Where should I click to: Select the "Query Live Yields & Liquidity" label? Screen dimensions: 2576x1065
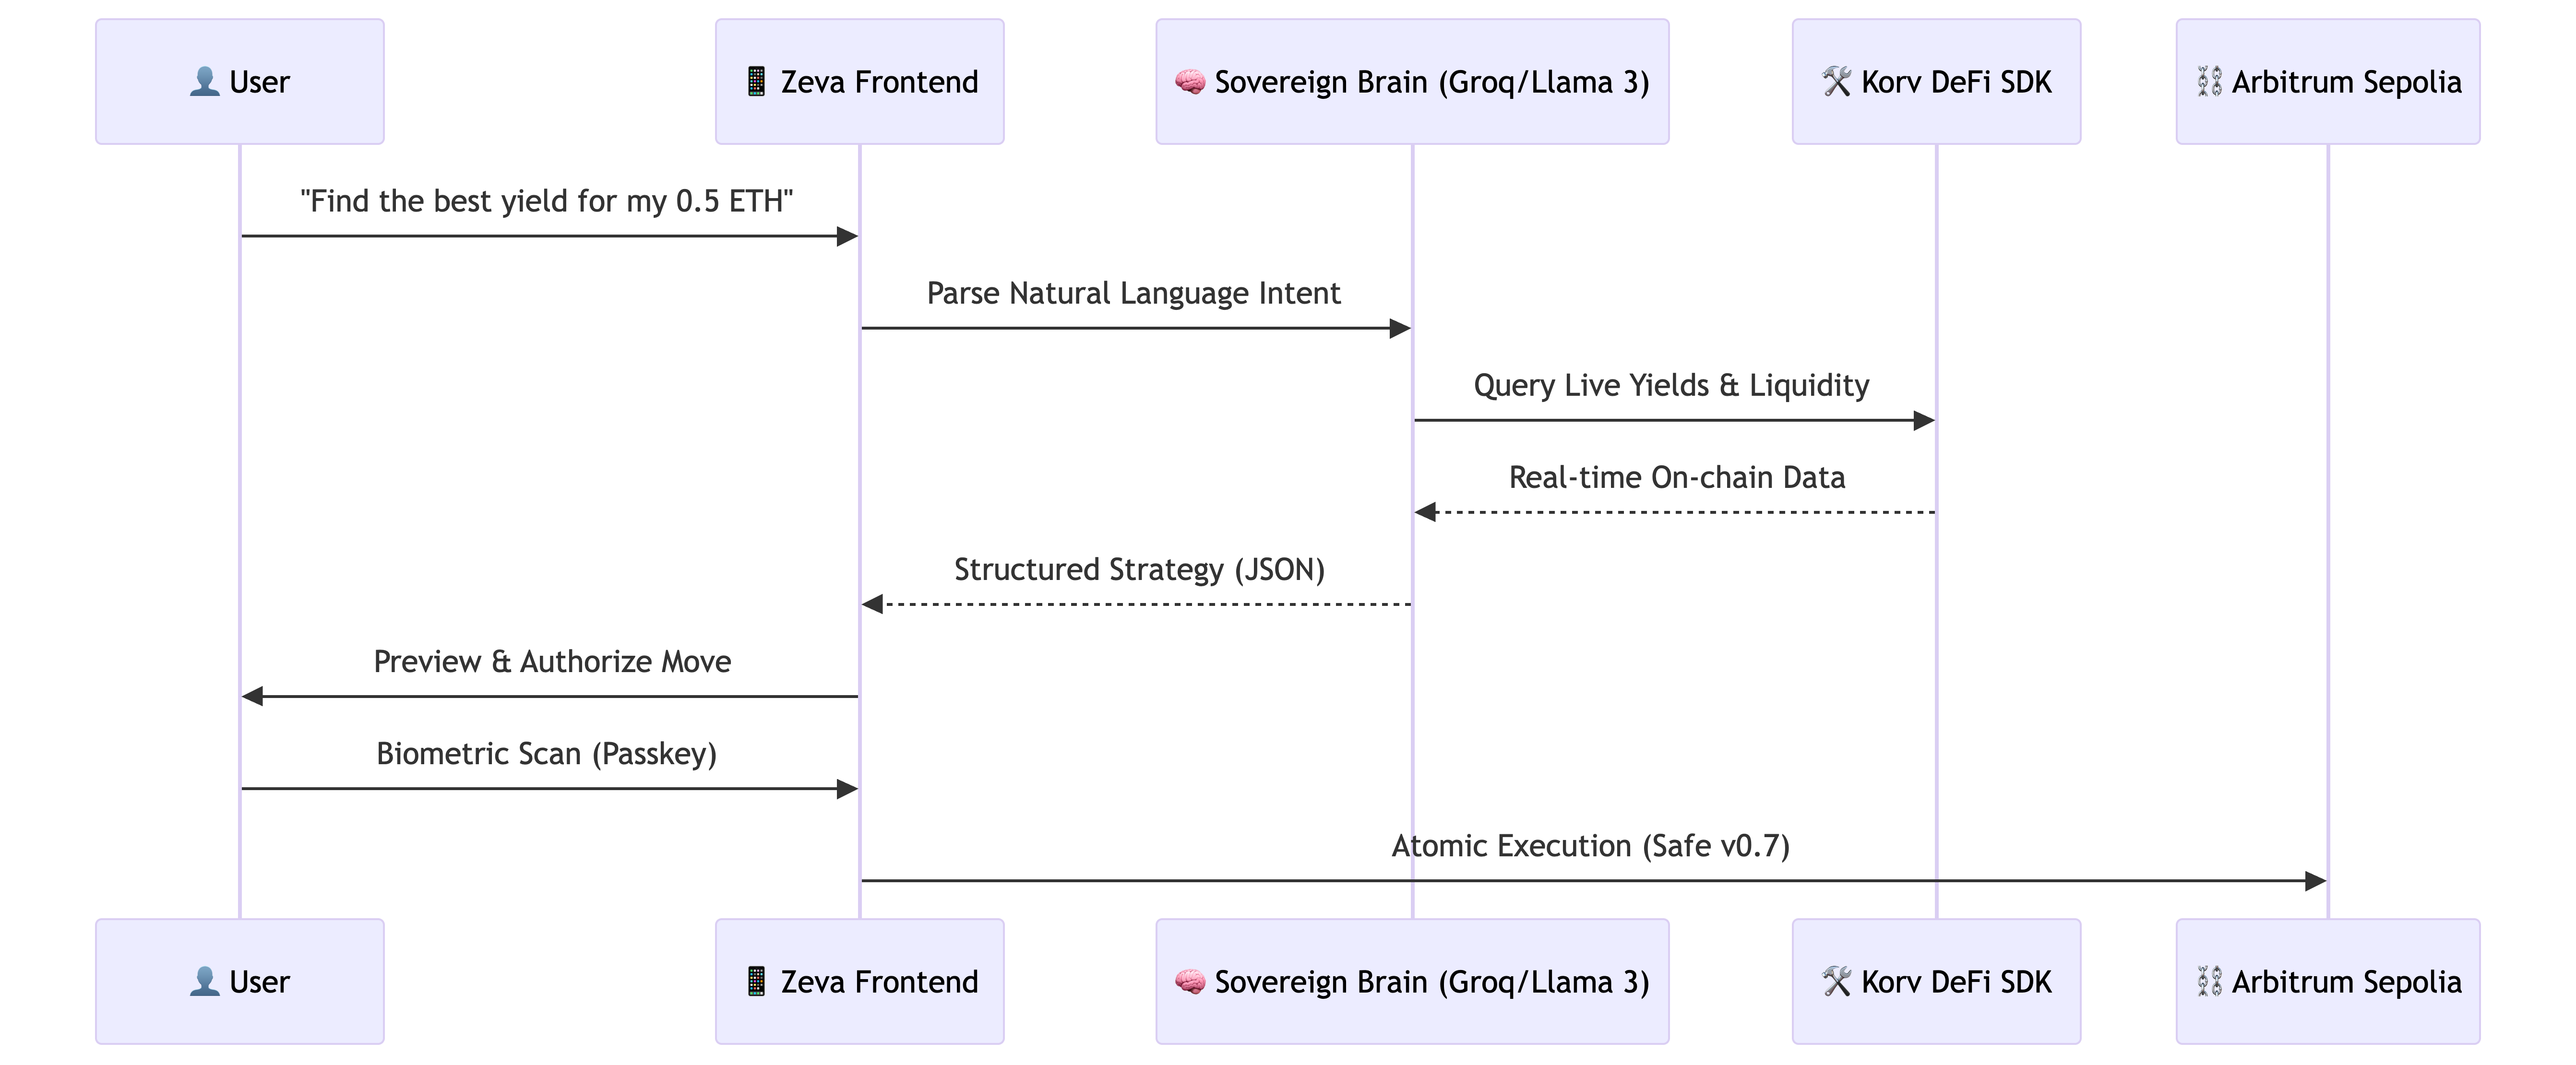1671,385
